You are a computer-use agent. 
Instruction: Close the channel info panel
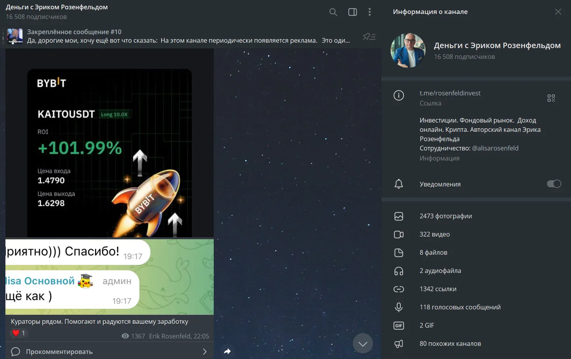(558, 12)
